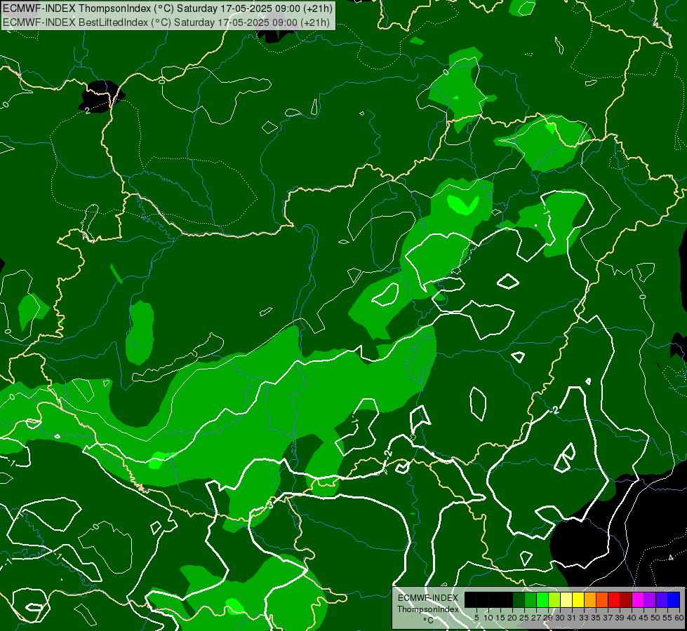Pick the pale yellow 30–31 legend swatch

(566, 599)
